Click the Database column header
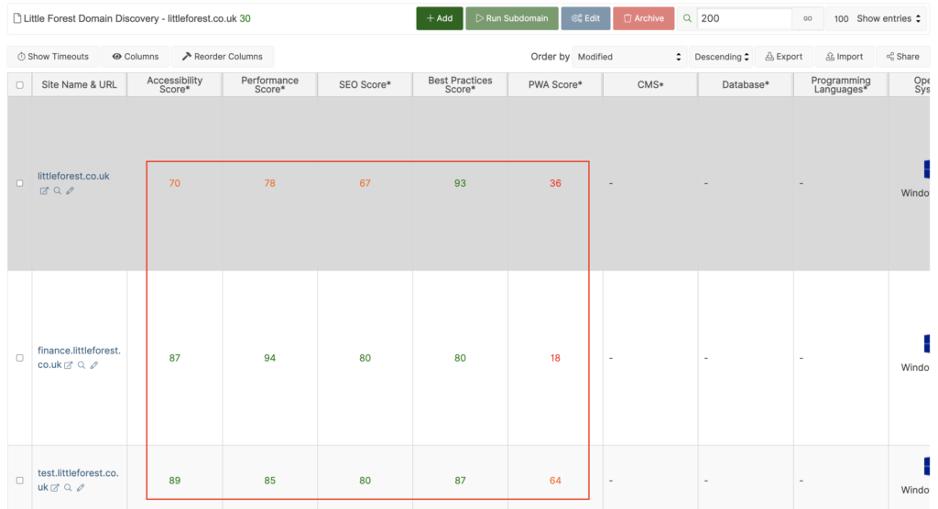This screenshot has width=938, height=509. click(x=746, y=84)
